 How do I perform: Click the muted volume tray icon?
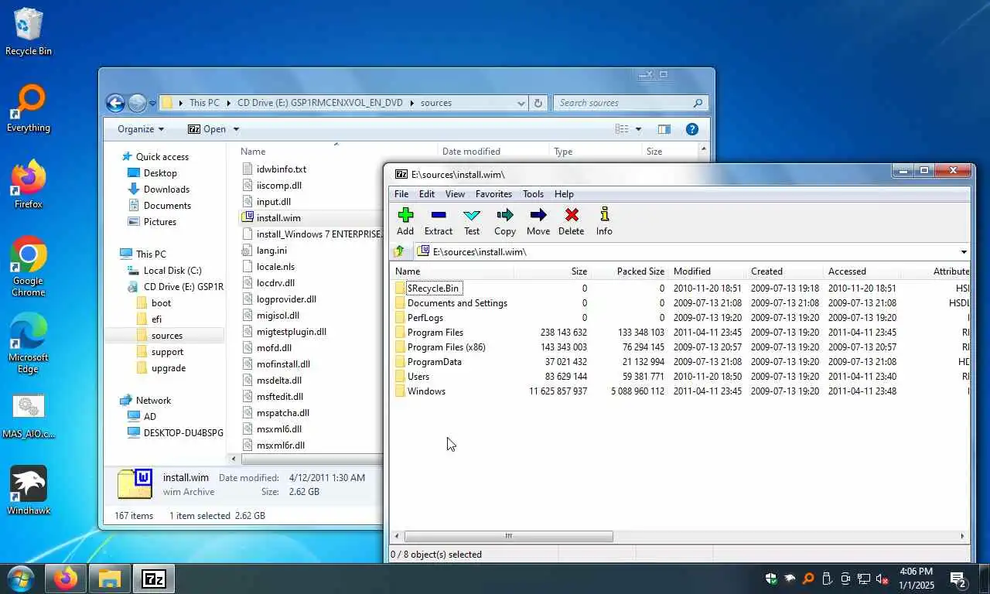882,579
